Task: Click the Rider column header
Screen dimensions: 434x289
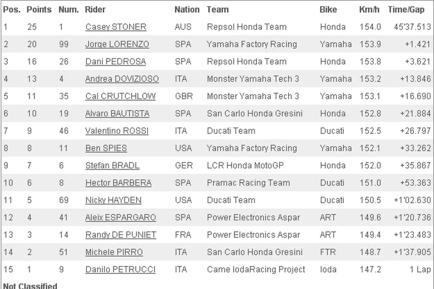Action: point(95,9)
